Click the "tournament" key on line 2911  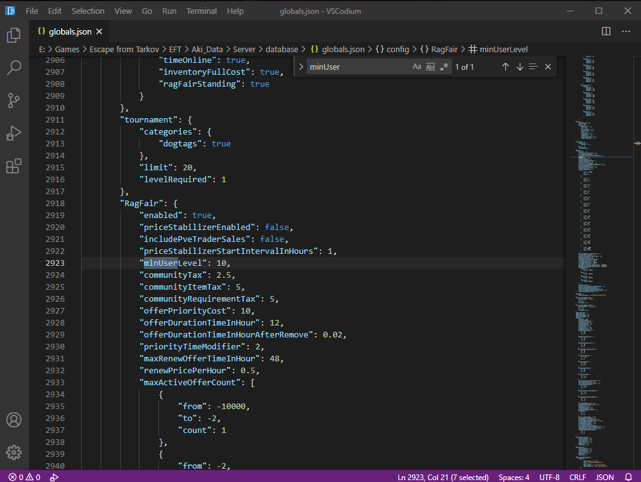[149, 120]
